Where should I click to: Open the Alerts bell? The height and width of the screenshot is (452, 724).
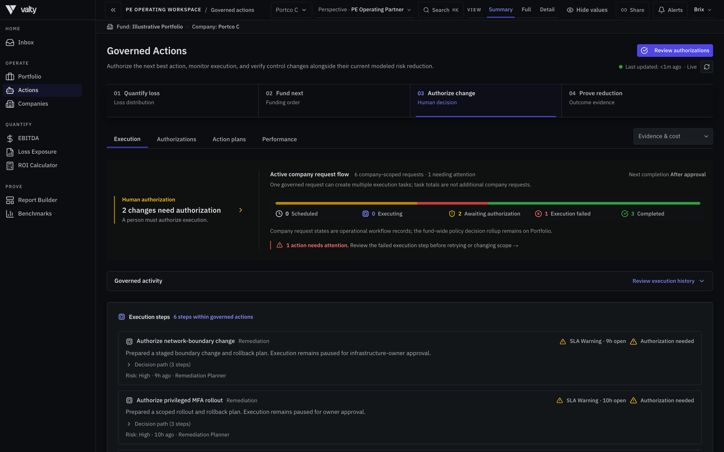tap(670, 10)
